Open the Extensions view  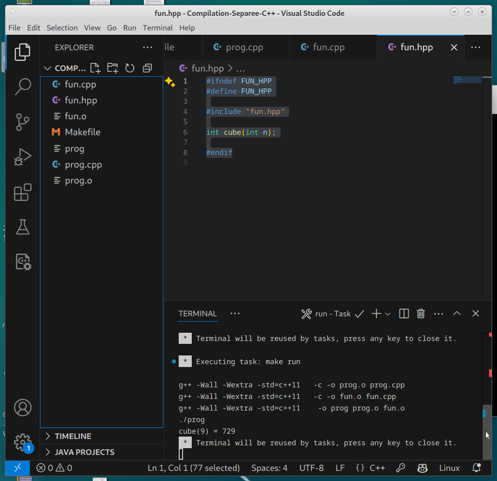[x=23, y=192]
